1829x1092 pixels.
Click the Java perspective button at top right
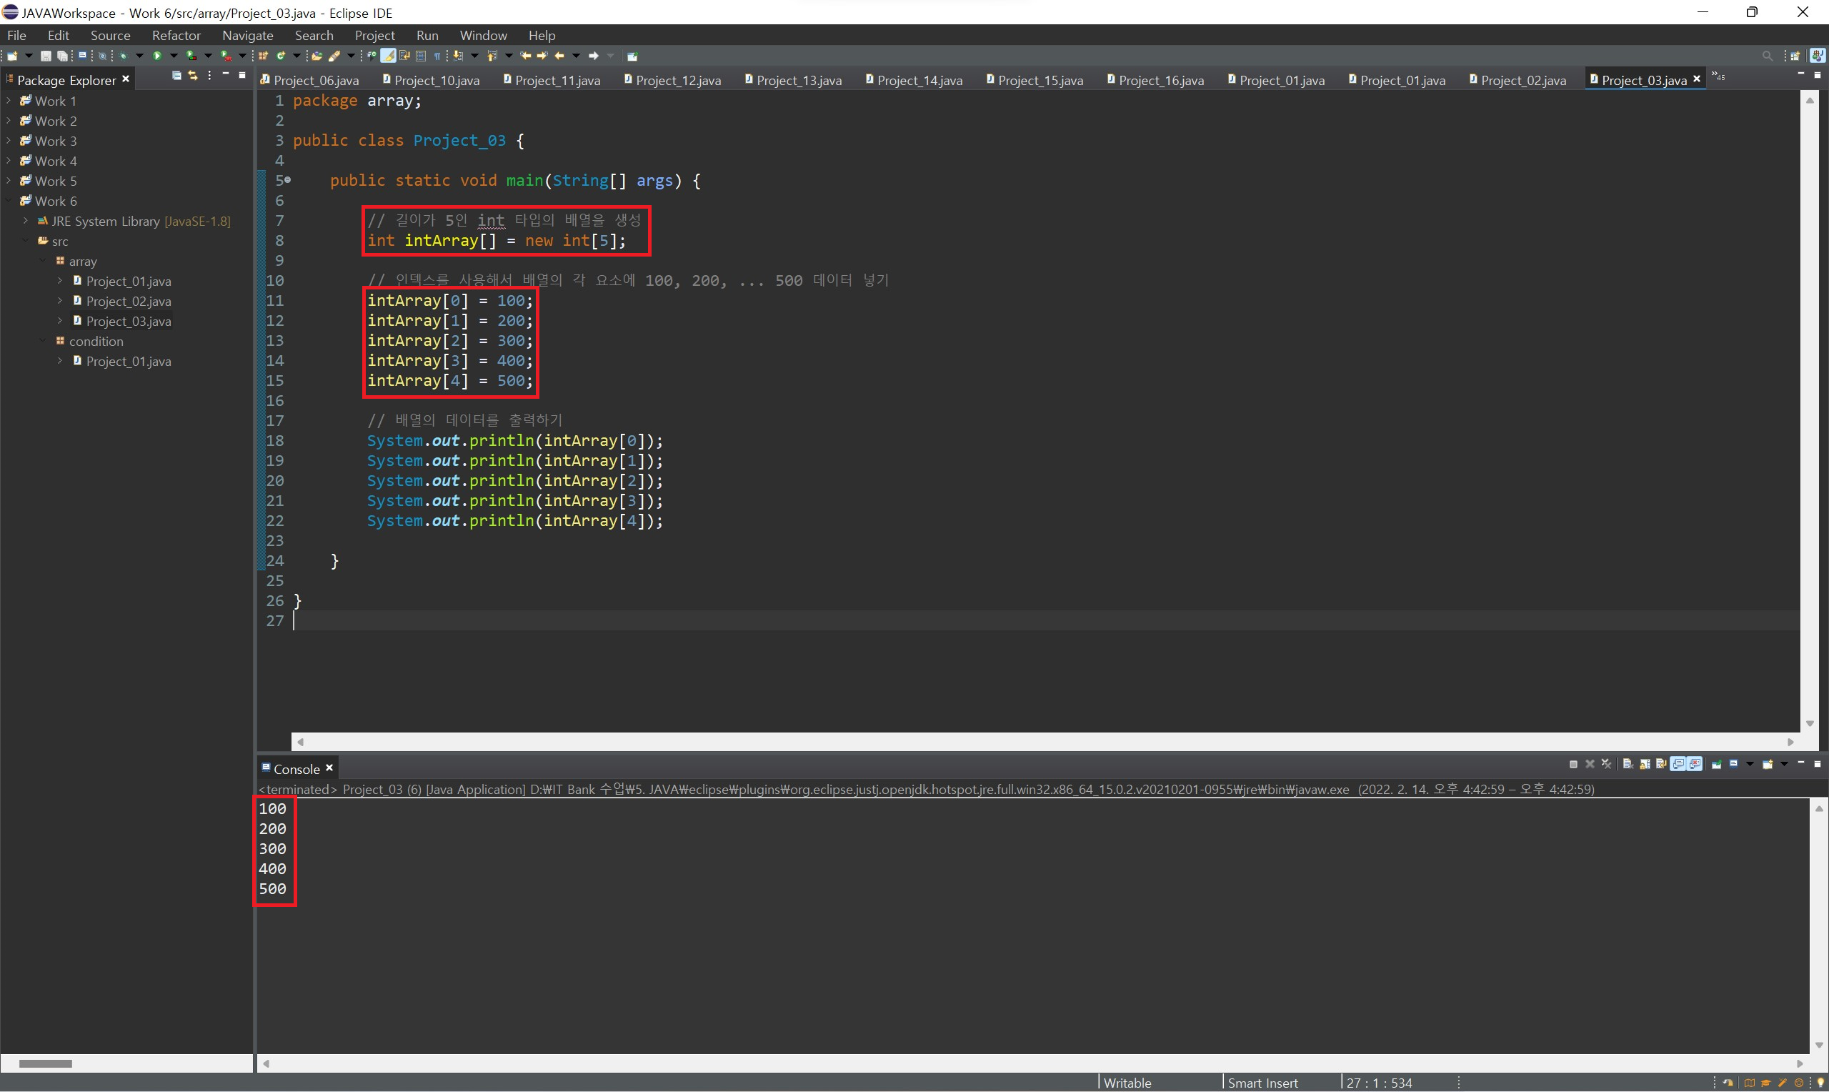point(1818,56)
